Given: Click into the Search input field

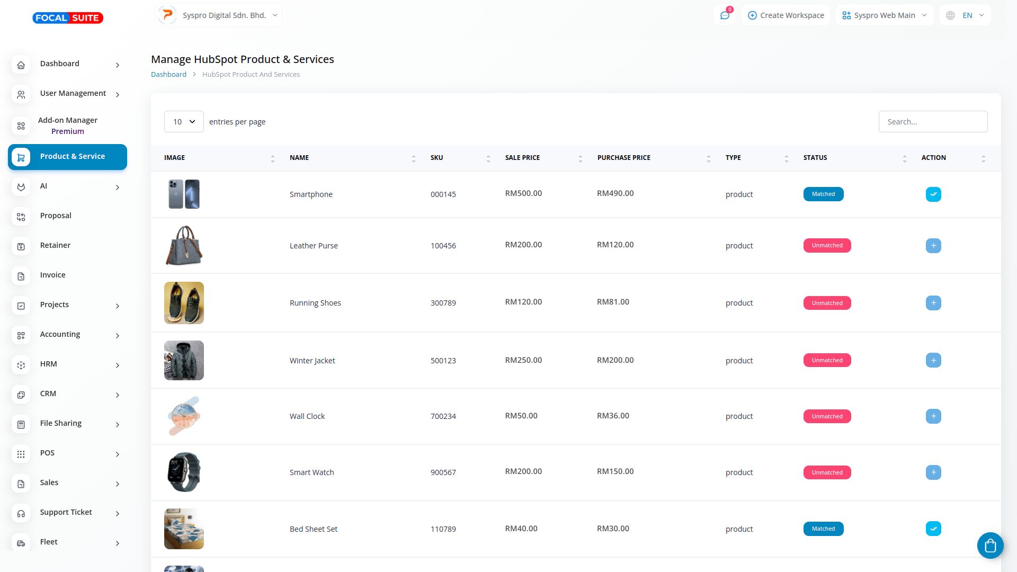Looking at the screenshot, I should pyautogui.click(x=932, y=122).
